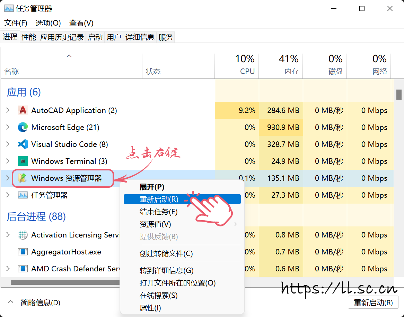
Task: Open the 资源值(V) submenu arrow
Action: click(236, 224)
